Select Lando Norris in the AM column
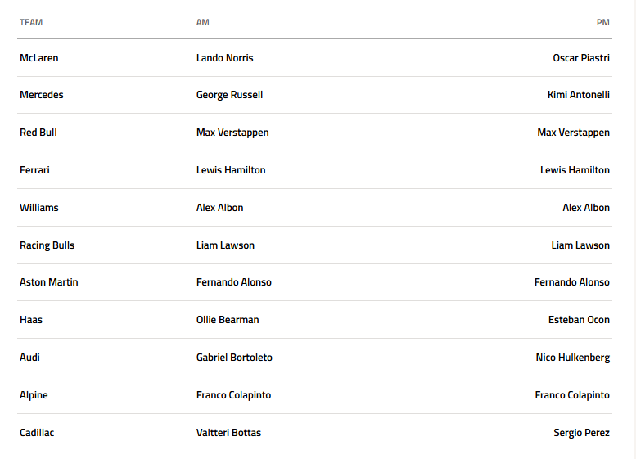Screen dimensions: 636x459 click(x=225, y=58)
